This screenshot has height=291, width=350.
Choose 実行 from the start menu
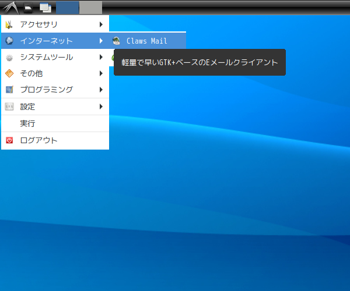(55, 123)
